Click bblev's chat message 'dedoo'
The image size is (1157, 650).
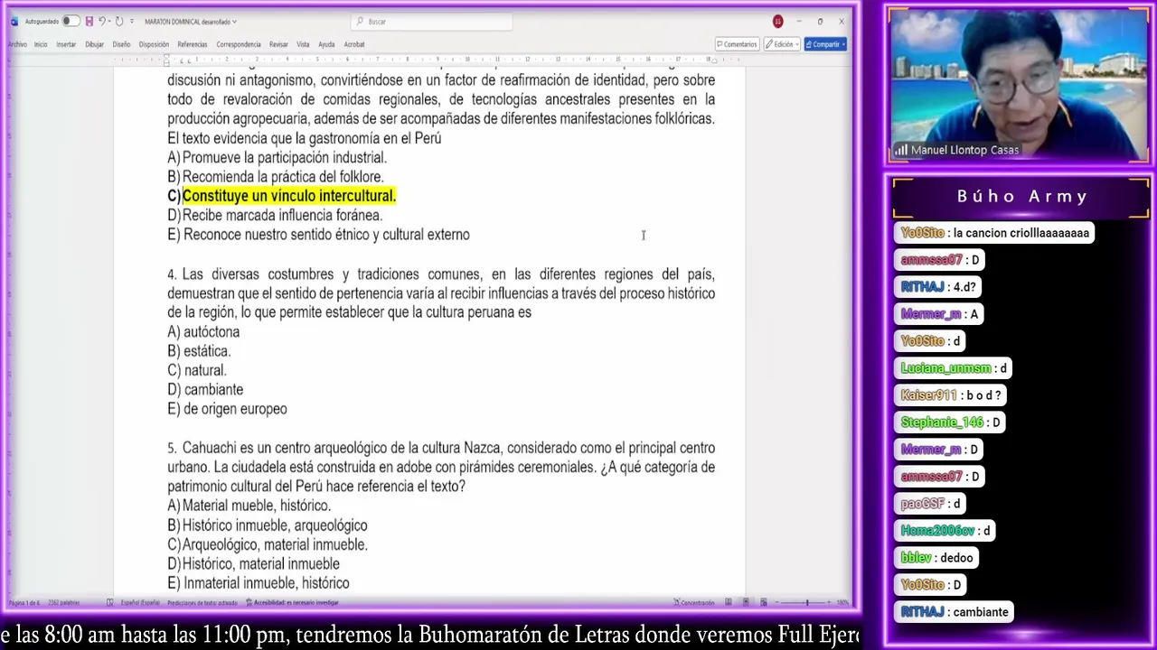click(937, 558)
